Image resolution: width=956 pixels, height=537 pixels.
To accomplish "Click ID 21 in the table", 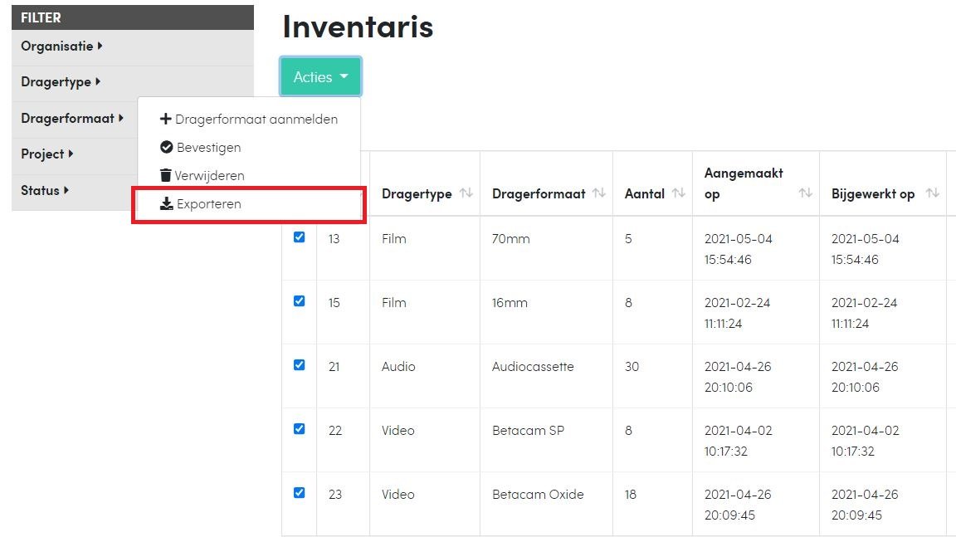I will pyautogui.click(x=334, y=366).
